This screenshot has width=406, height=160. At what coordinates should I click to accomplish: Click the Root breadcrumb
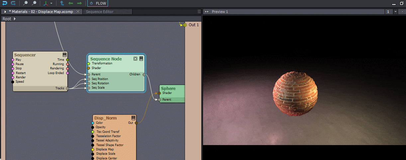pos(7,19)
